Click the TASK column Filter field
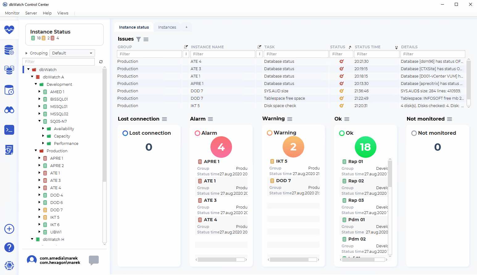477x275 pixels. [296, 54]
